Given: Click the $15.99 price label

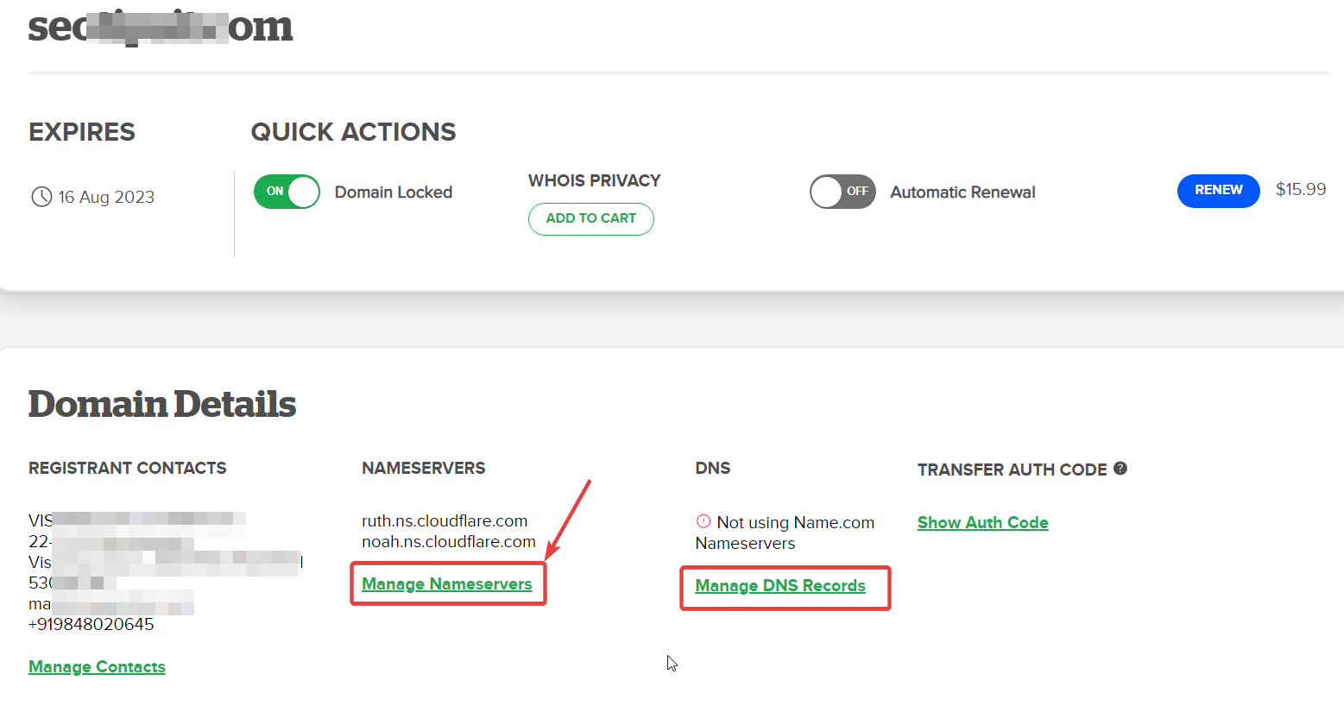Looking at the screenshot, I should (1300, 190).
